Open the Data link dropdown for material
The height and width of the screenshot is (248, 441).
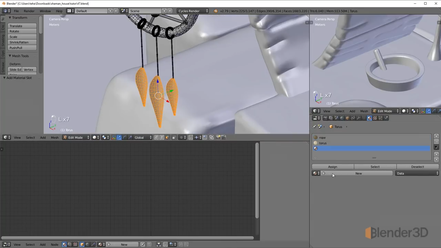[417, 174]
